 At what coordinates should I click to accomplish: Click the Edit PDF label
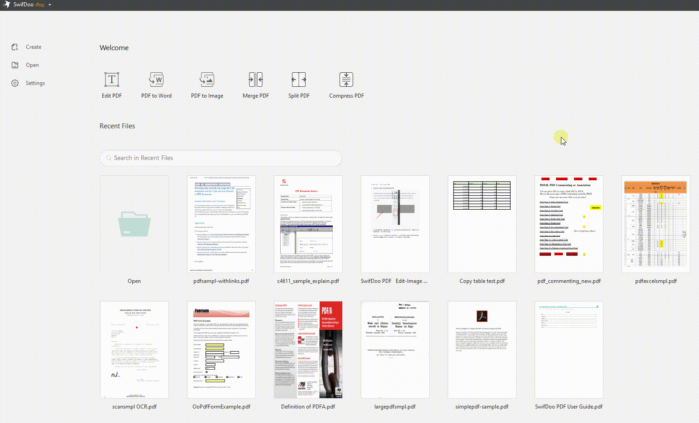click(x=112, y=96)
